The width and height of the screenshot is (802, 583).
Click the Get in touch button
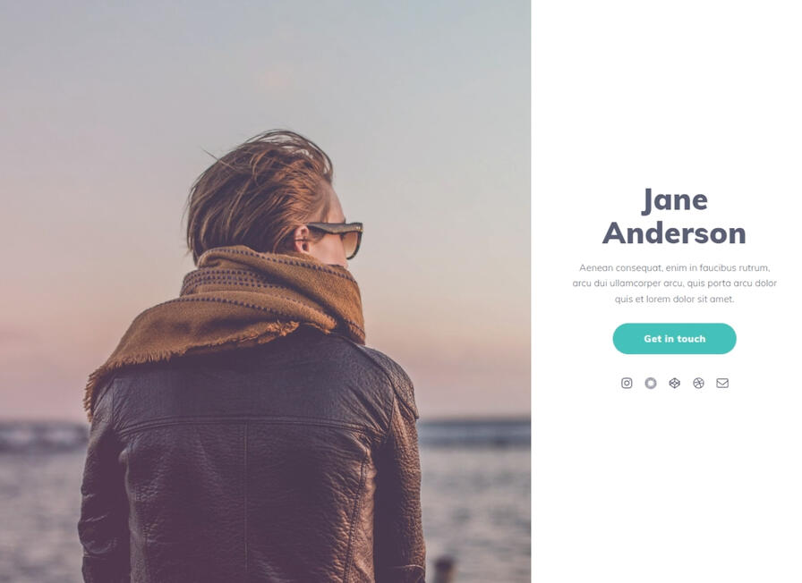coord(674,339)
